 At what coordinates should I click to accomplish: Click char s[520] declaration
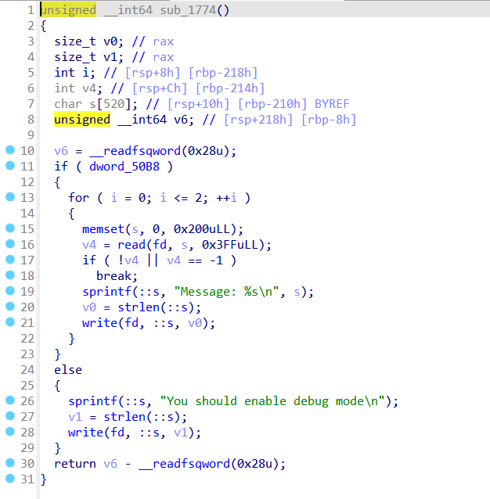[95, 104]
